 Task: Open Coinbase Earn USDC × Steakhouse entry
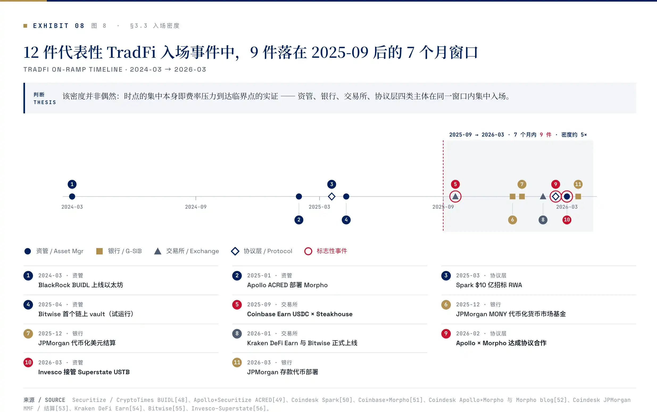coord(330,310)
